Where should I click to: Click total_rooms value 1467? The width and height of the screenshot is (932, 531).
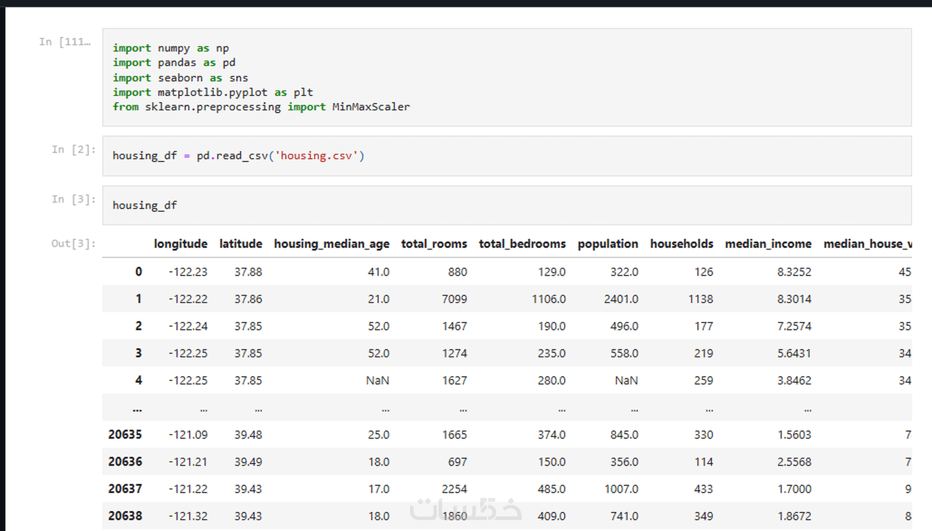pyautogui.click(x=454, y=326)
